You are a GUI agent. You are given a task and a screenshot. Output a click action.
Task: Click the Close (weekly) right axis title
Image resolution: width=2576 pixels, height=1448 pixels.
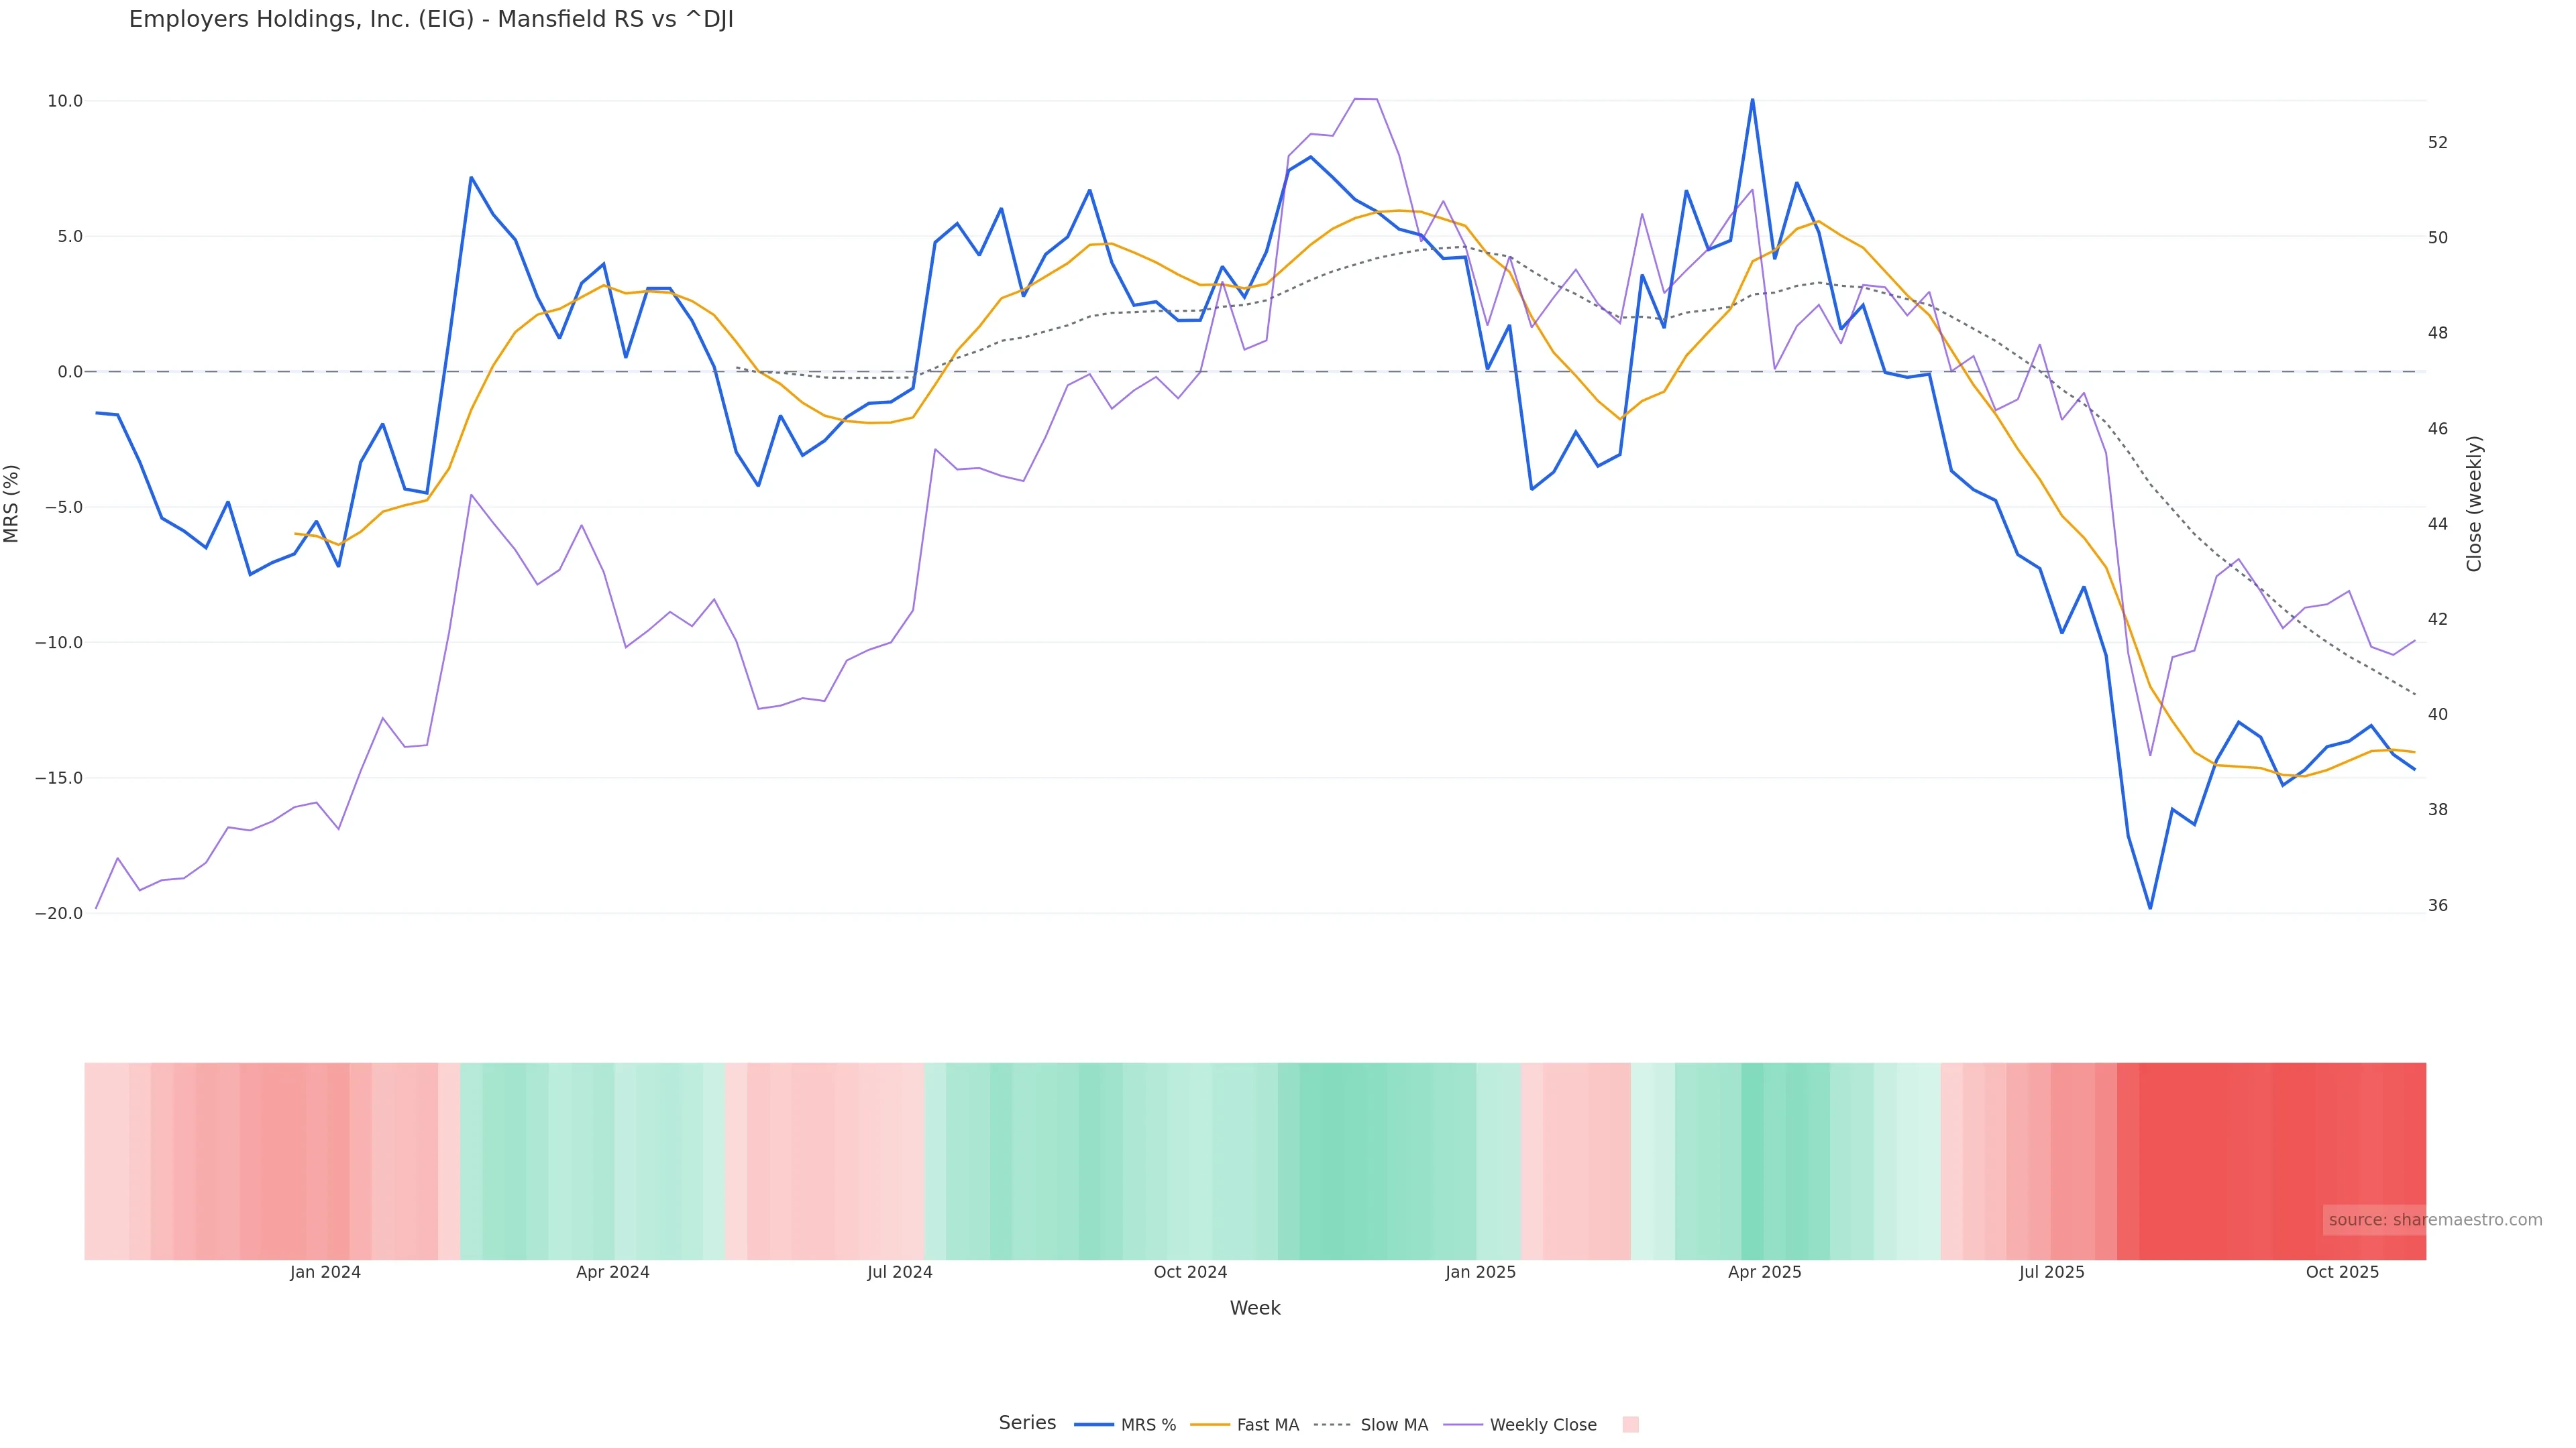coord(2474,503)
